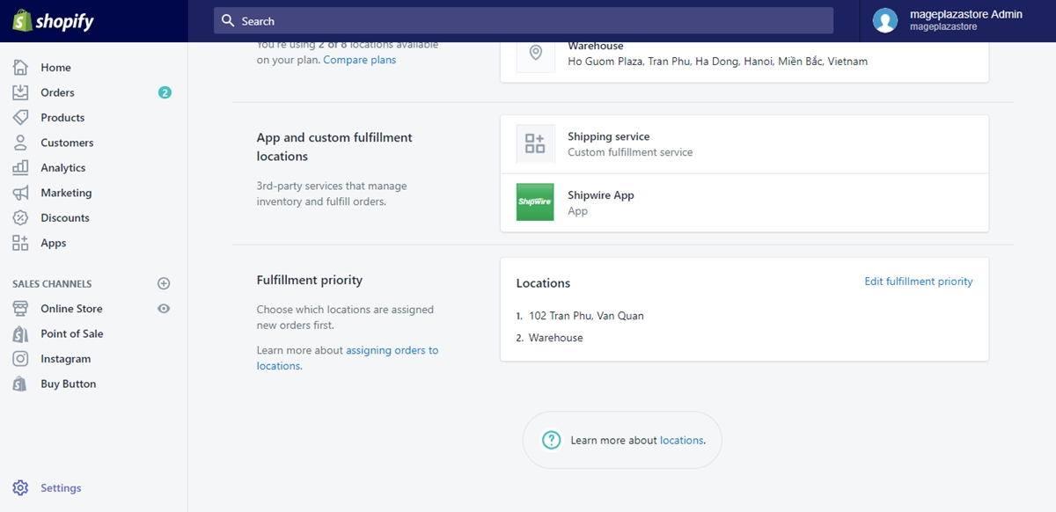The image size is (1056, 512).
Task: Click the Settings gear icon
Action: pos(20,488)
